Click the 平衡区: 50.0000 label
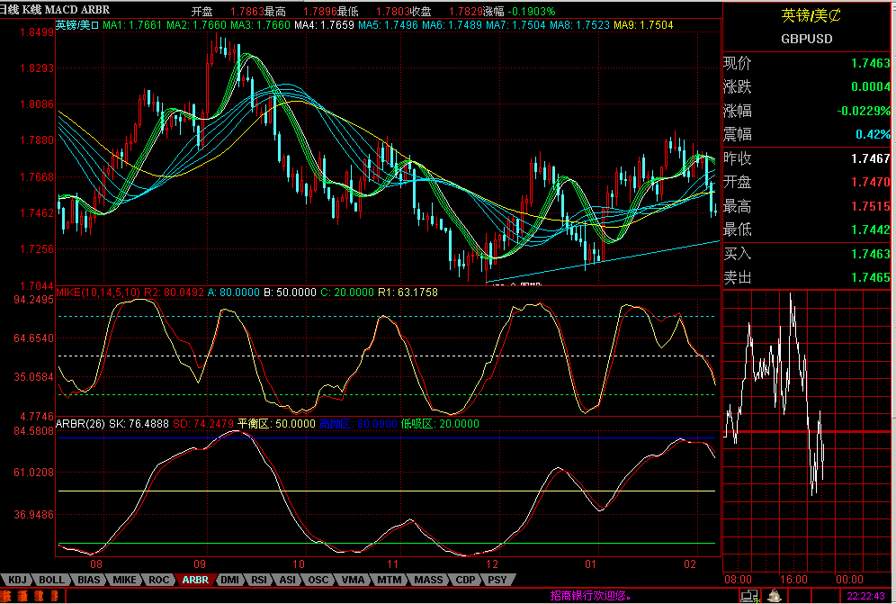Image resolution: width=896 pixels, height=604 pixels. coord(276,424)
